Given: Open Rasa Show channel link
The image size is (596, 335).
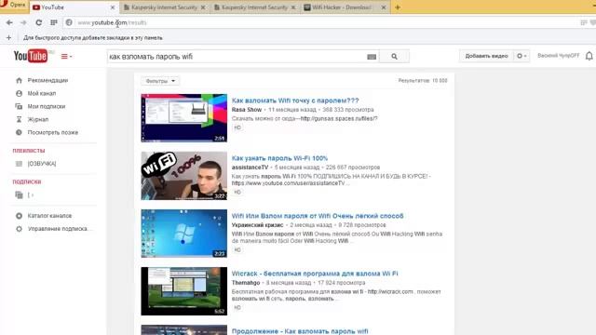Looking at the screenshot, I should (x=246, y=110).
